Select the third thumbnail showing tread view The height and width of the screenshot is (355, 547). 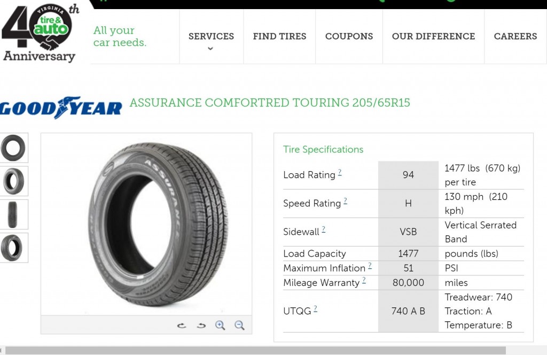coord(13,214)
